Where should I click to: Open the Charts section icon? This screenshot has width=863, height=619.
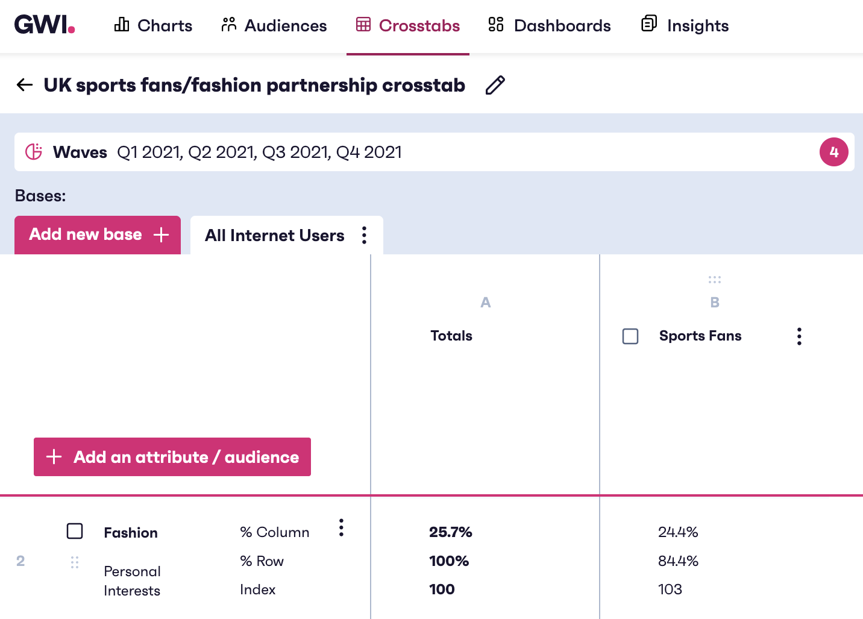click(x=121, y=25)
